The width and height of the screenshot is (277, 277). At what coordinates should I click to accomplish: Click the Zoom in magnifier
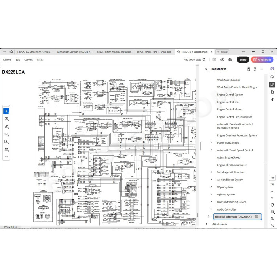coord(272,218)
